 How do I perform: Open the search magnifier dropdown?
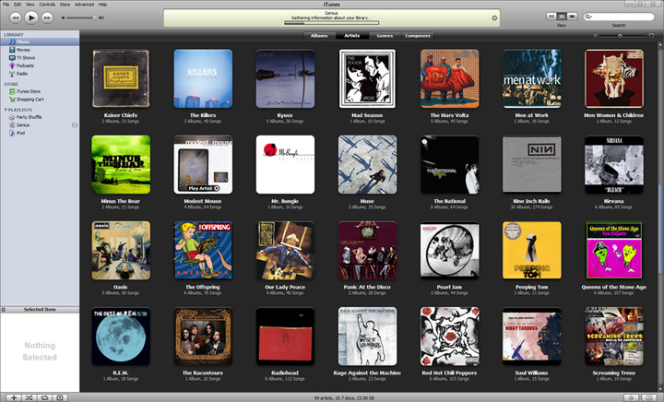click(591, 17)
